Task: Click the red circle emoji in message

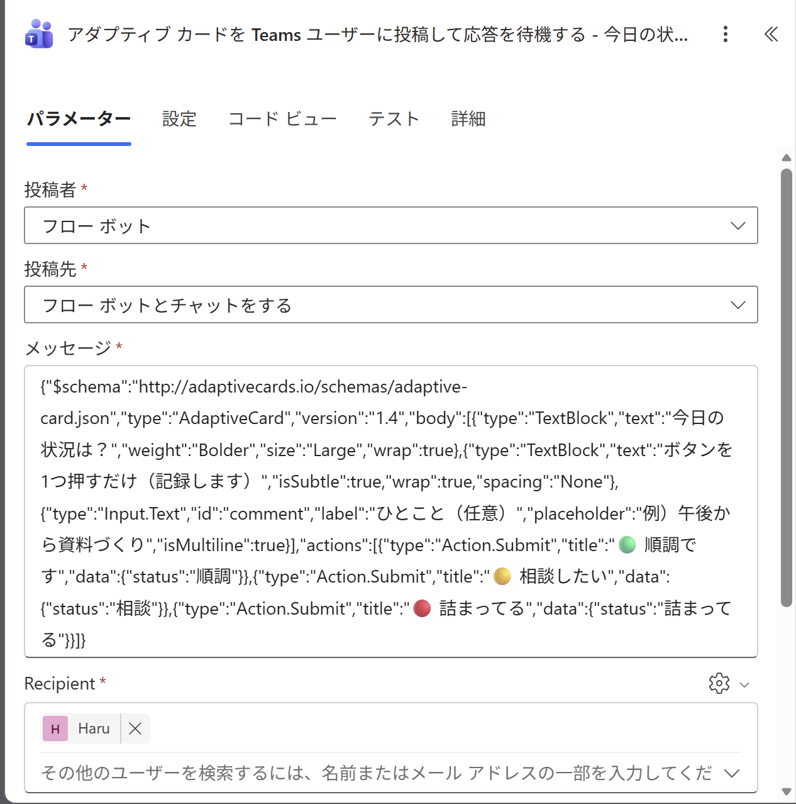Action: 422,608
